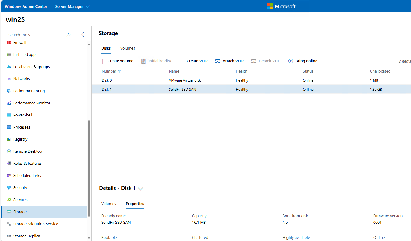Click the search magnifier icon

pos(69,35)
